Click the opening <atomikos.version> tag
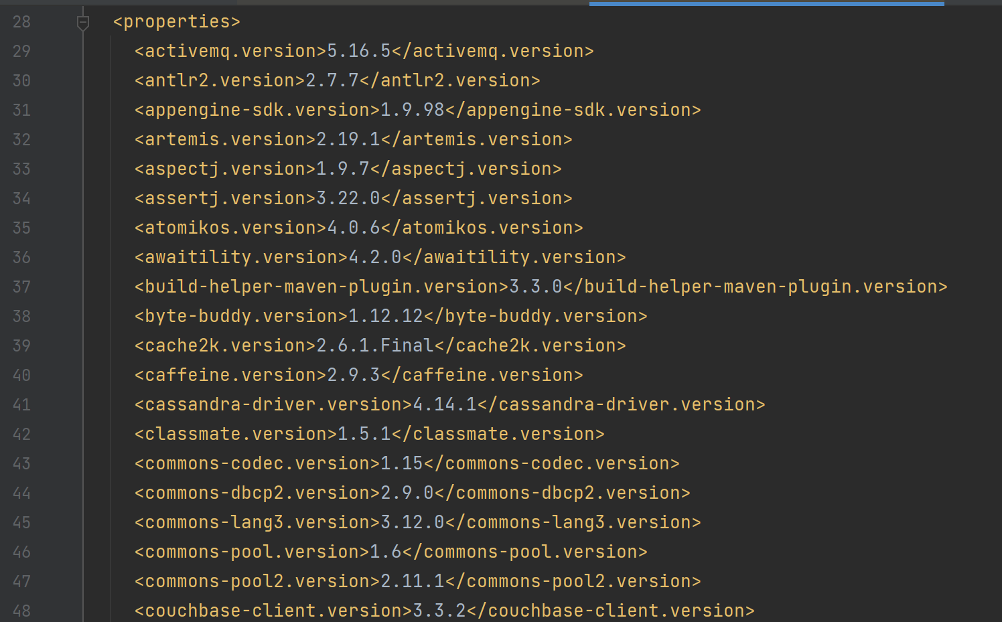The width and height of the screenshot is (1002, 622). point(230,228)
